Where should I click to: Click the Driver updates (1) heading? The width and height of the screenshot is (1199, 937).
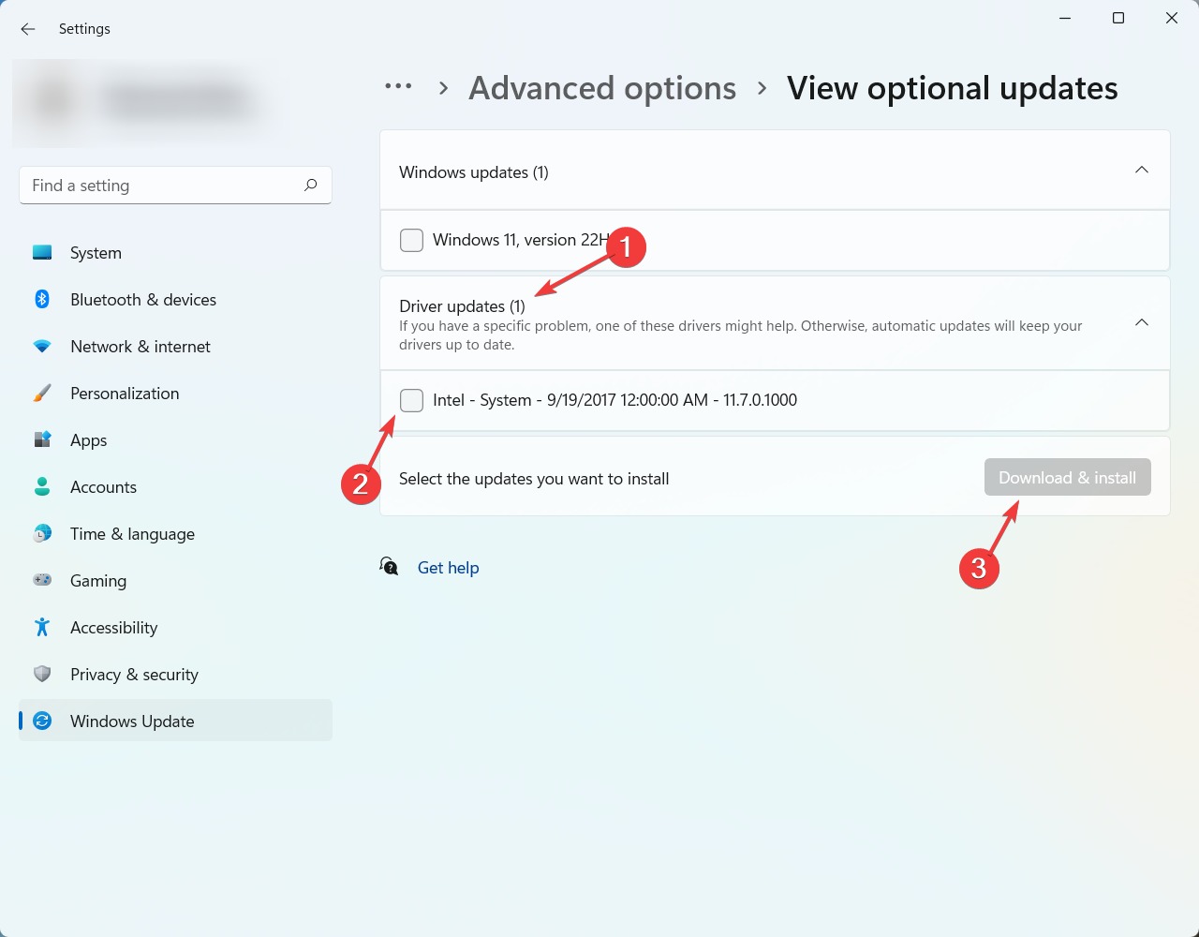[x=462, y=306]
